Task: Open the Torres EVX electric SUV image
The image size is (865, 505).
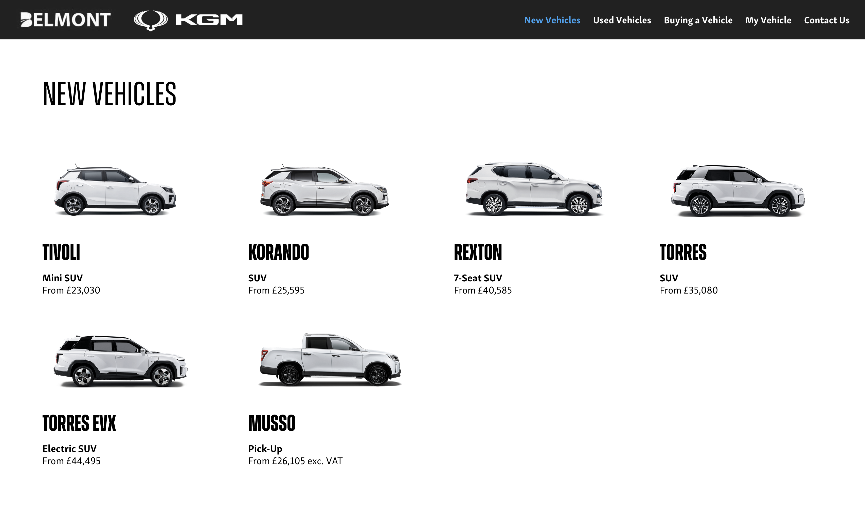Action: 120,361
